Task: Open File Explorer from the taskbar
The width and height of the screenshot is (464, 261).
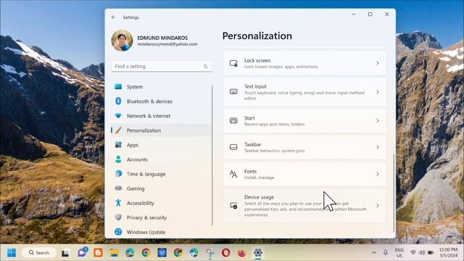Action: [x=114, y=253]
